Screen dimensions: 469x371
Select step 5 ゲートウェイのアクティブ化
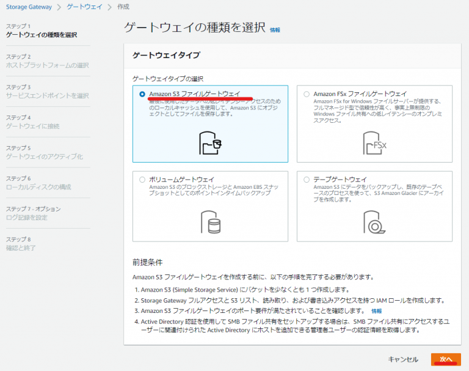click(x=45, y=156)
